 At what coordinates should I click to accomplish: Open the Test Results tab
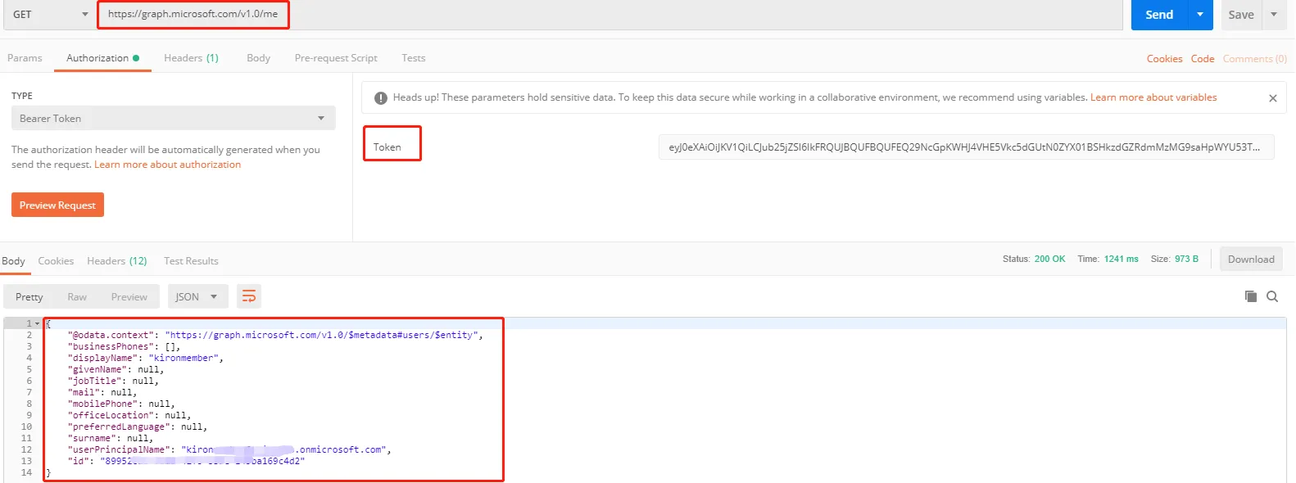coord(191,261)
